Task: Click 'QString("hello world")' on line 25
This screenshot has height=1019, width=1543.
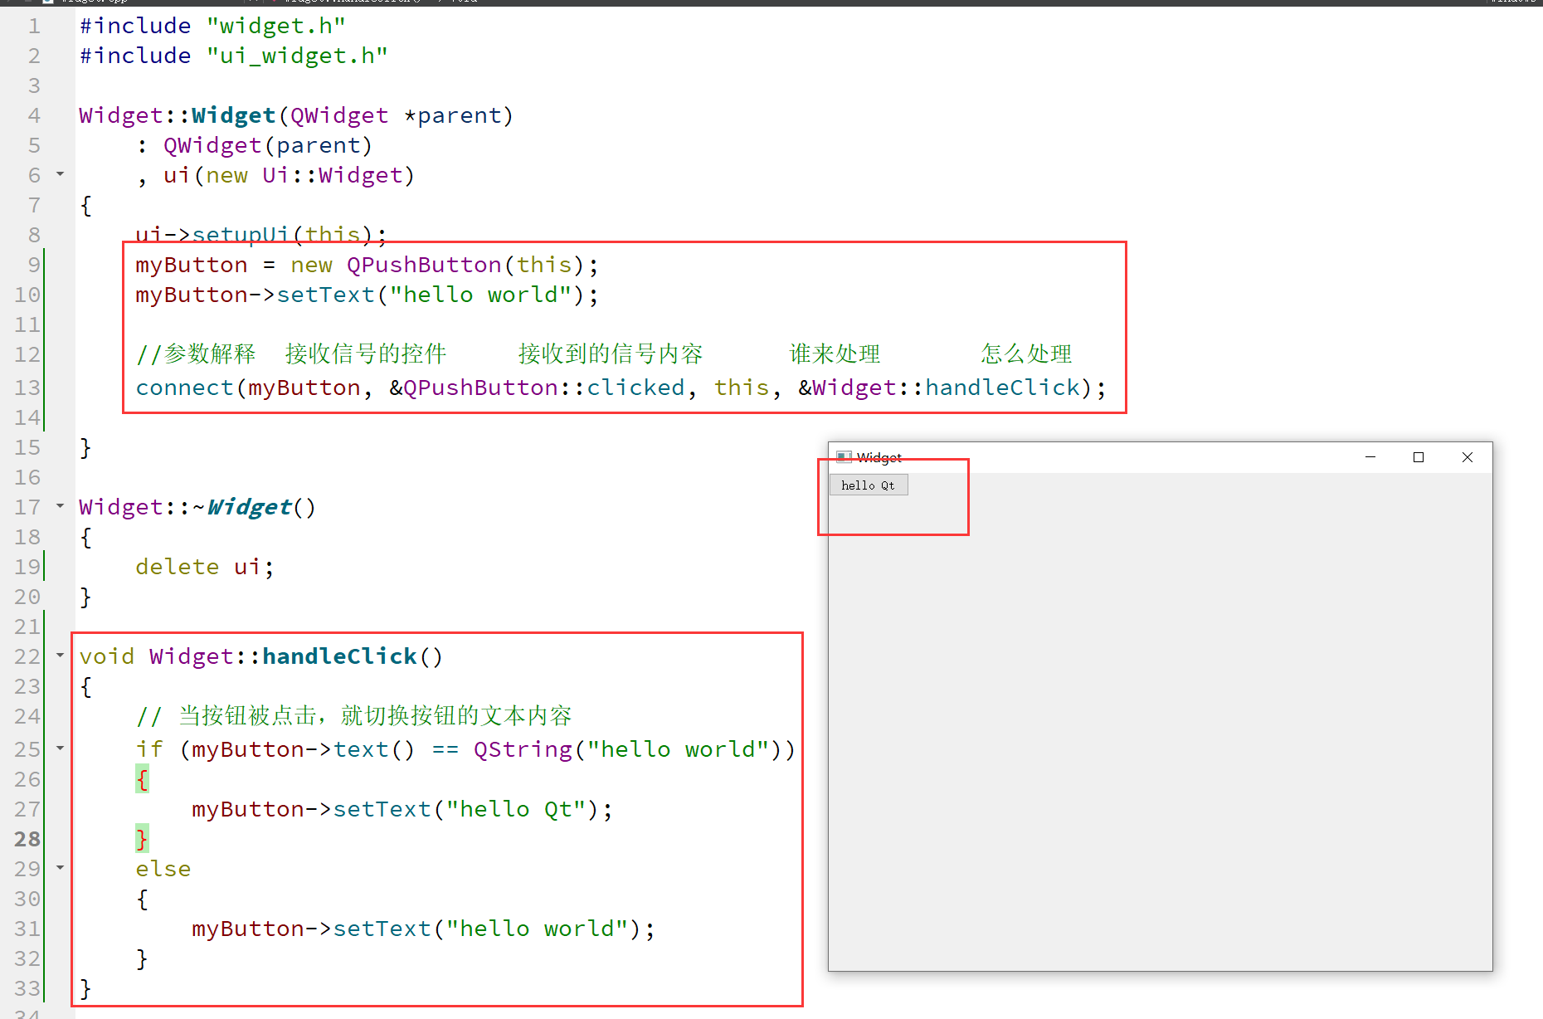Action: click(x=628, y=749)
